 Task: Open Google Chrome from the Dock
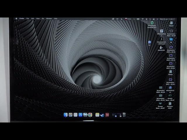pos(90,115)
